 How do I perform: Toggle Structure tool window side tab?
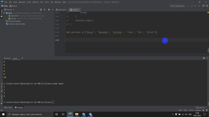1,87
